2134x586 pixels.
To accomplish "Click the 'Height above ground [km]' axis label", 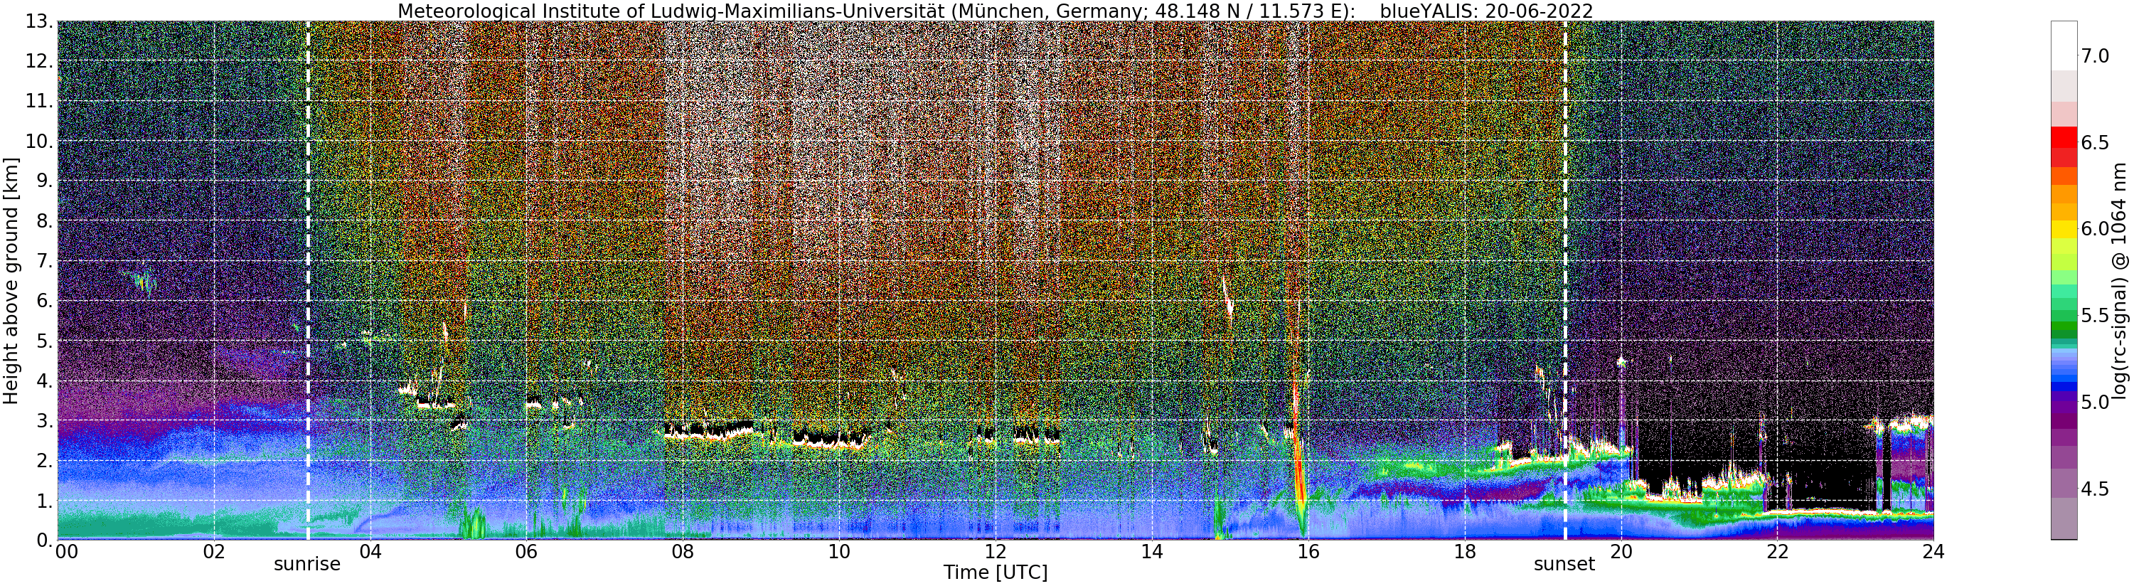I will tap(11, 280).
